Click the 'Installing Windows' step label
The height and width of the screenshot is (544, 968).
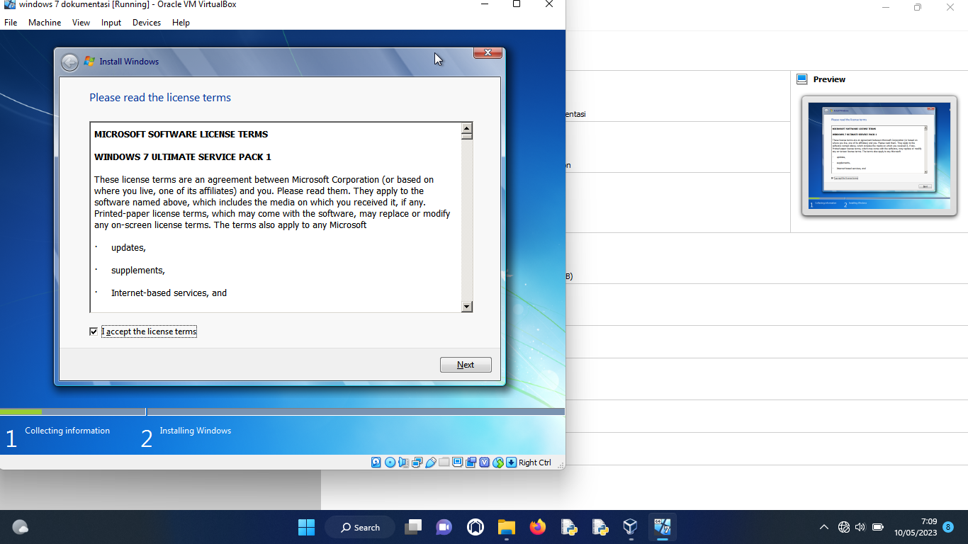[x=196, y=431]
